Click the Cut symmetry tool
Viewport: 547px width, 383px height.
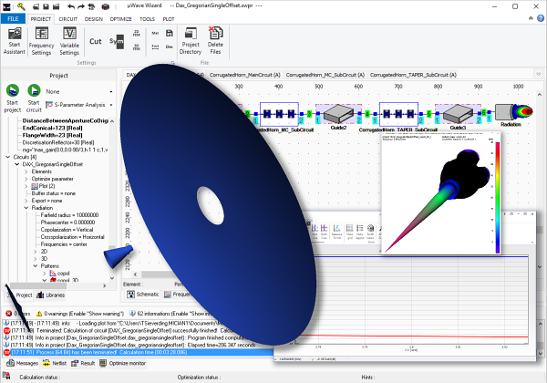click(x=96, y=41)
